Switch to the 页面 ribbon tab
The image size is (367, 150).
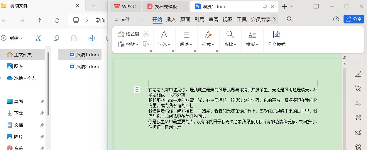[x=185, y=19]
